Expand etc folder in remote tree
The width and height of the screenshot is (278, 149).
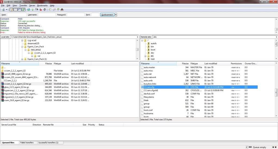click(x=145, y=56)
